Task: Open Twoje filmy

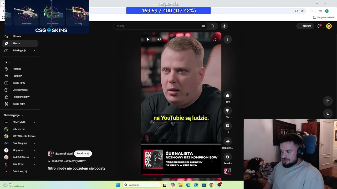Action: (20, 83)
